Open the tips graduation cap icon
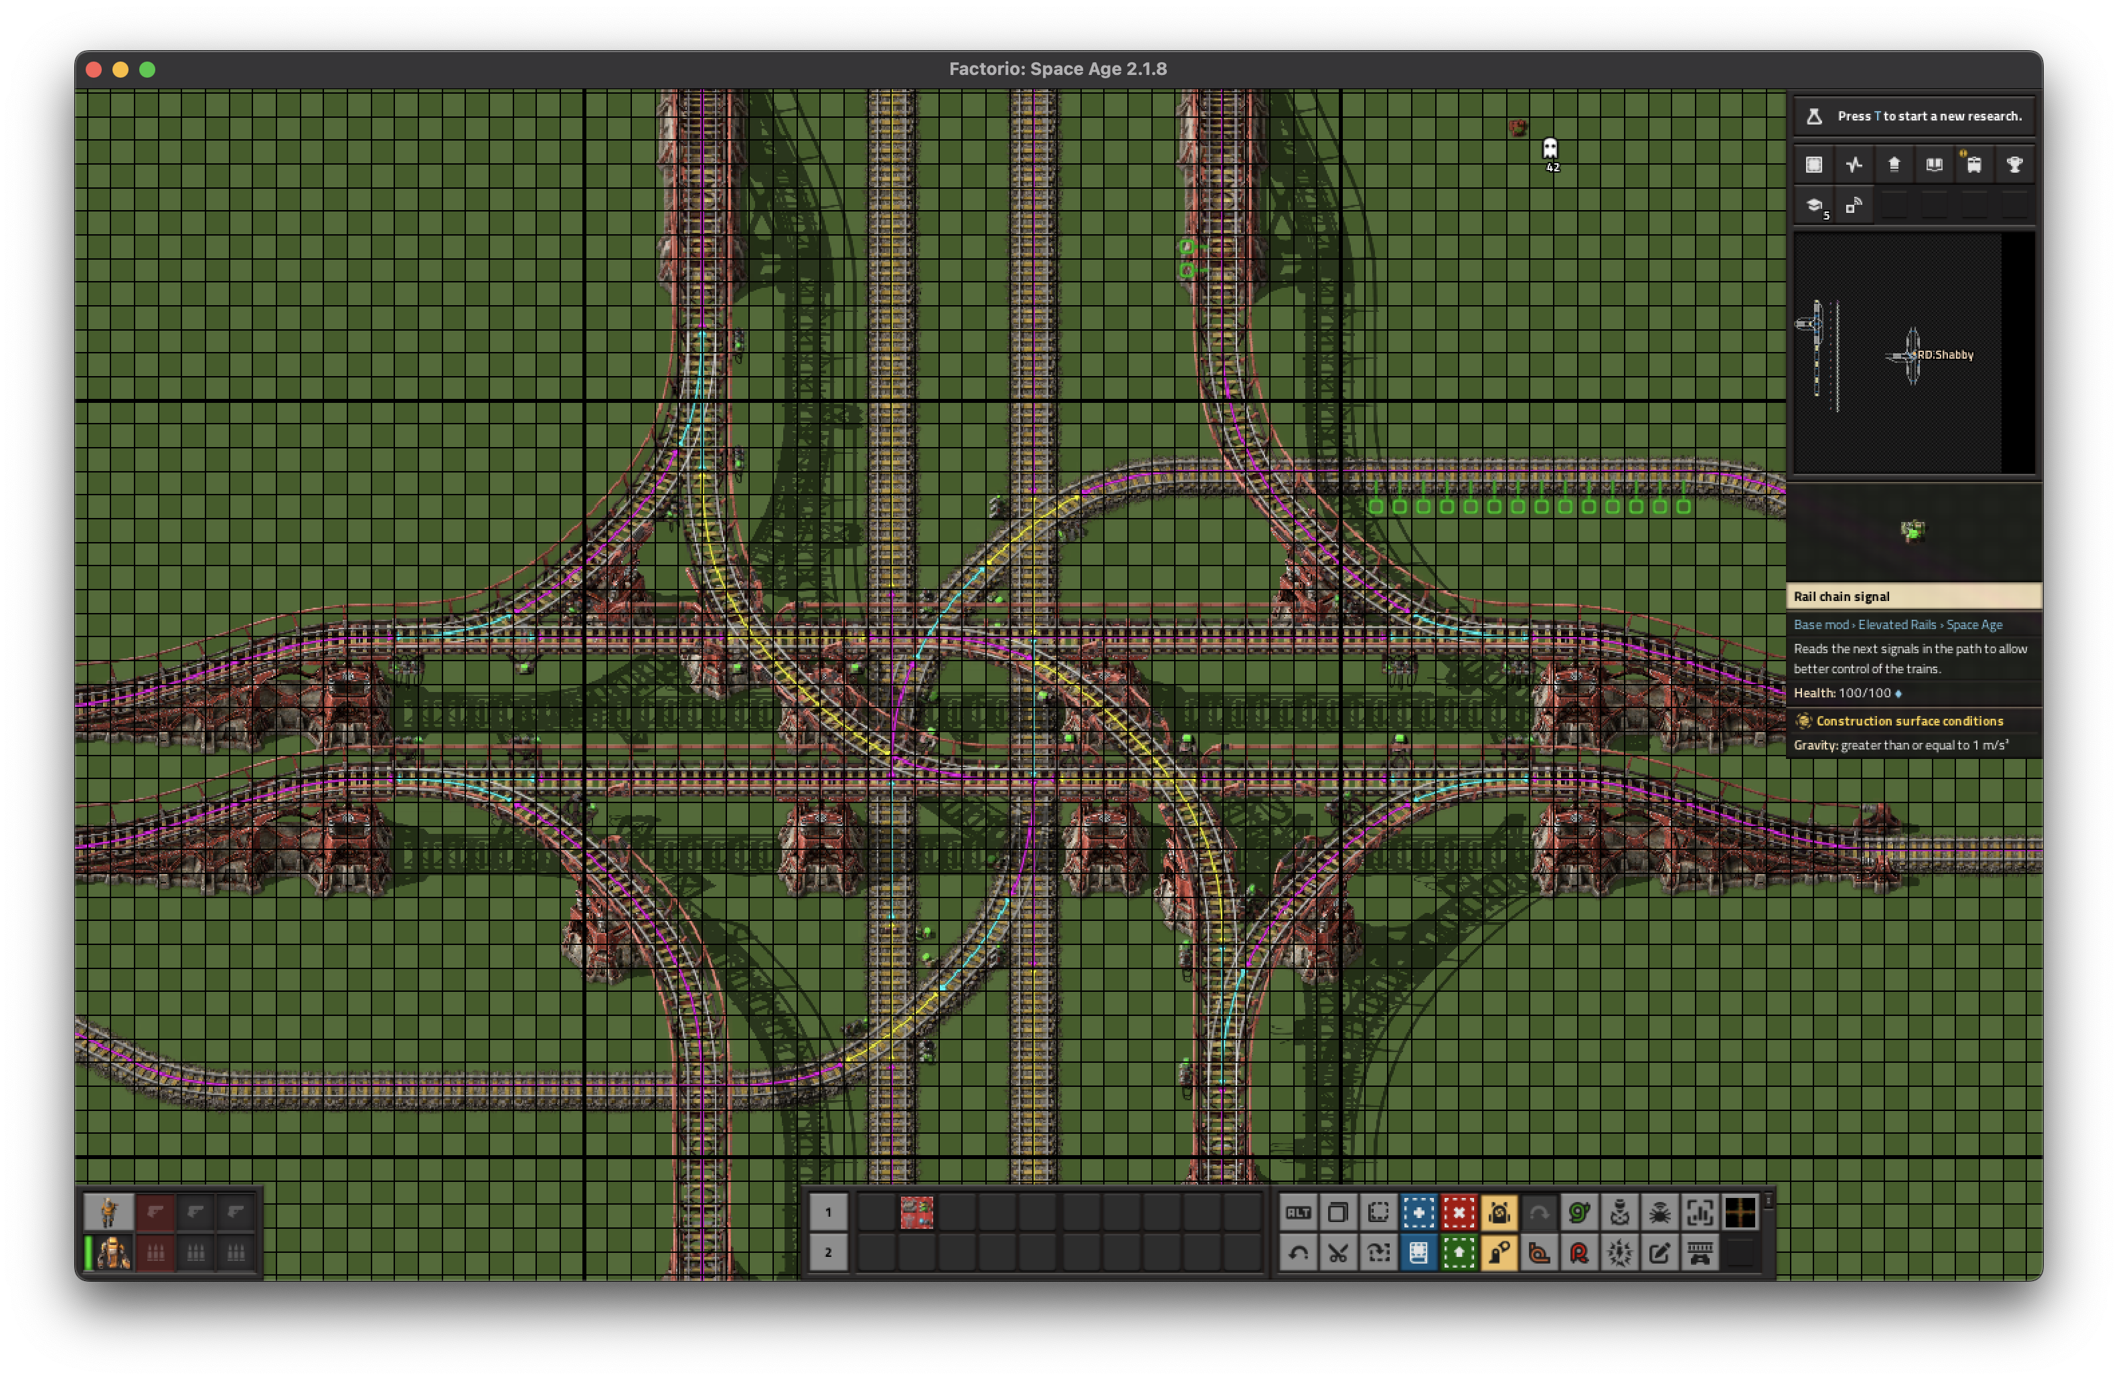This screenshot has height=1380, width=2118. pyautogui.click(x=1813, y=205)
